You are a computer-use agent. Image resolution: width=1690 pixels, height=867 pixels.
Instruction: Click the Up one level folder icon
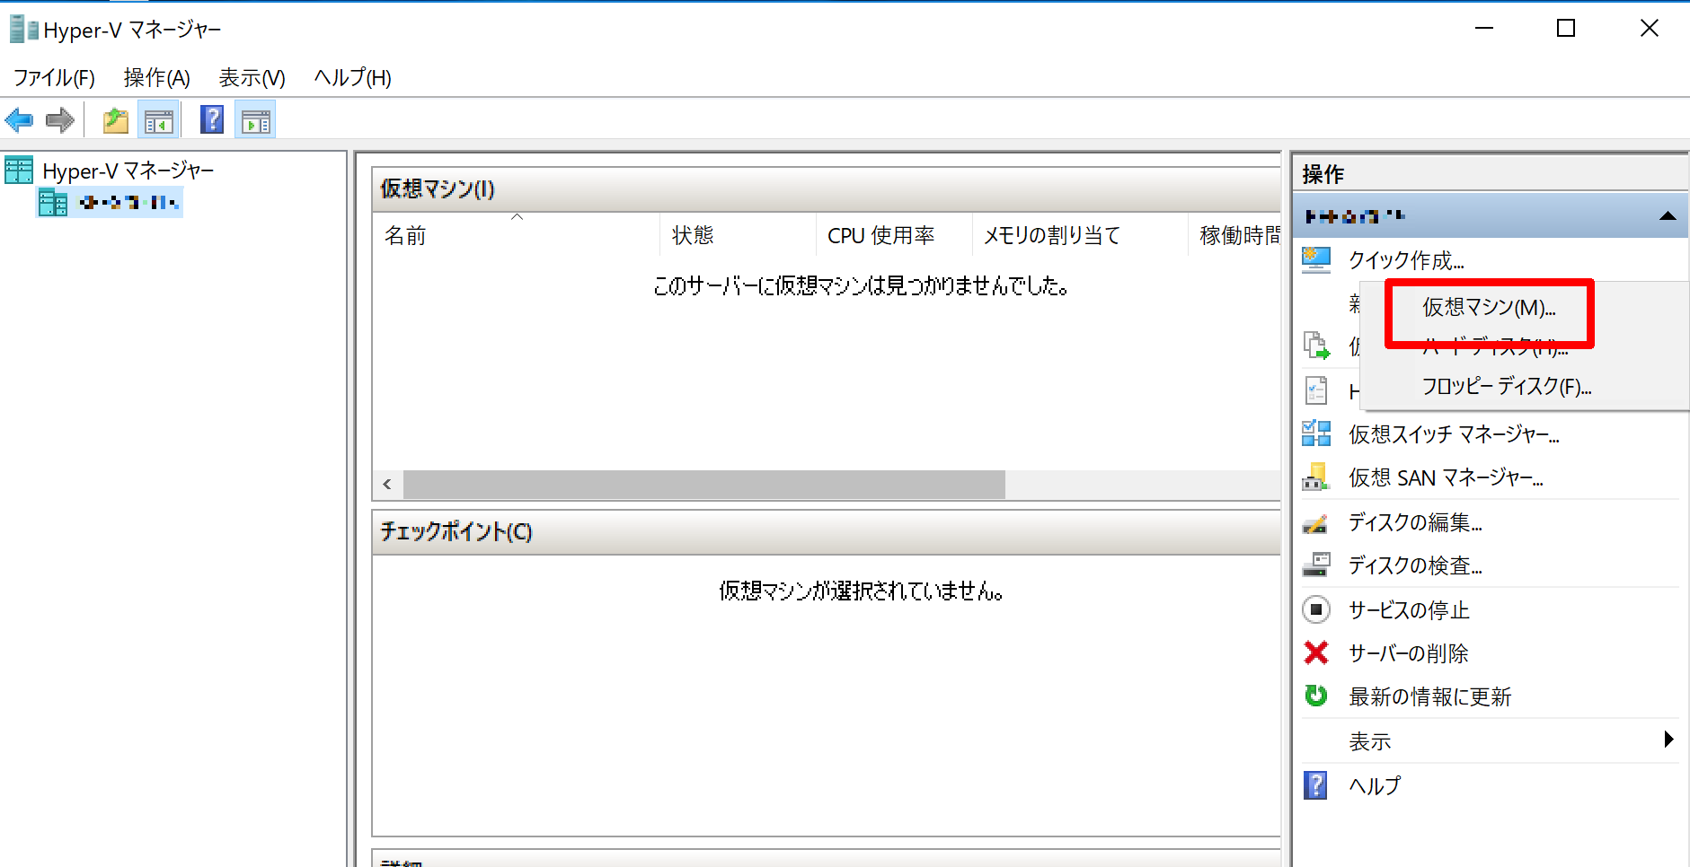click(116, 120)
